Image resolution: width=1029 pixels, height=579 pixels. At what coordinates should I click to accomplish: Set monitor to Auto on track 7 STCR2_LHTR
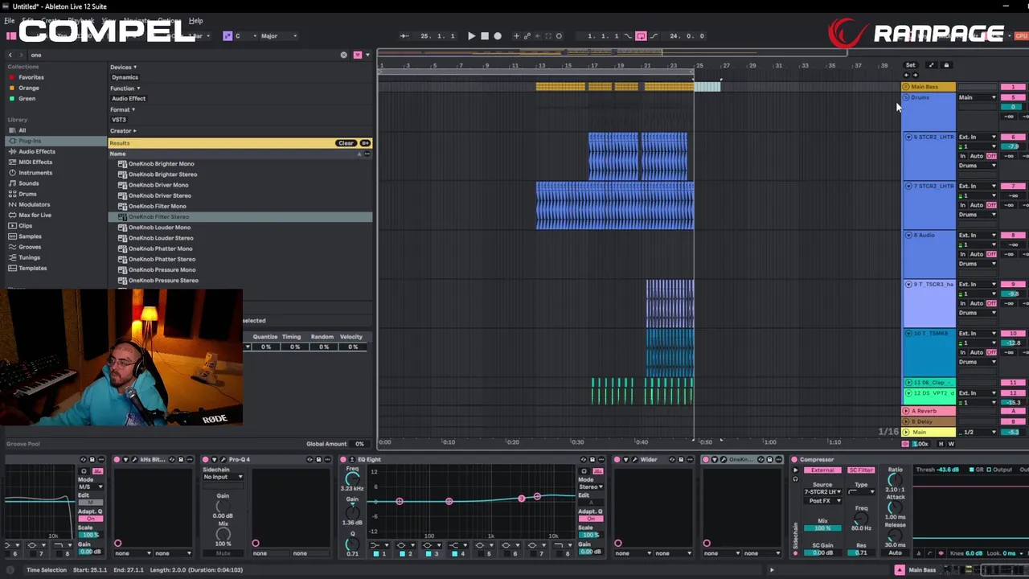pos(977,205)
